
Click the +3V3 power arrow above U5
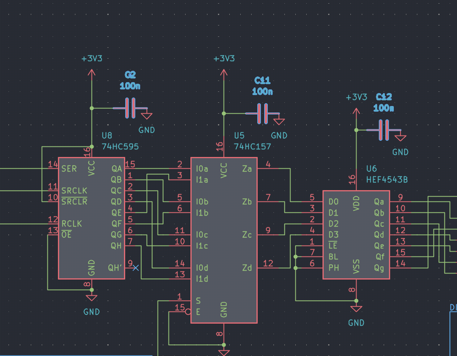224,74
